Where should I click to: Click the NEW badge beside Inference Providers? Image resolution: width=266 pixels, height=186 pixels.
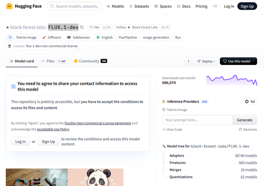click(204, 102)
